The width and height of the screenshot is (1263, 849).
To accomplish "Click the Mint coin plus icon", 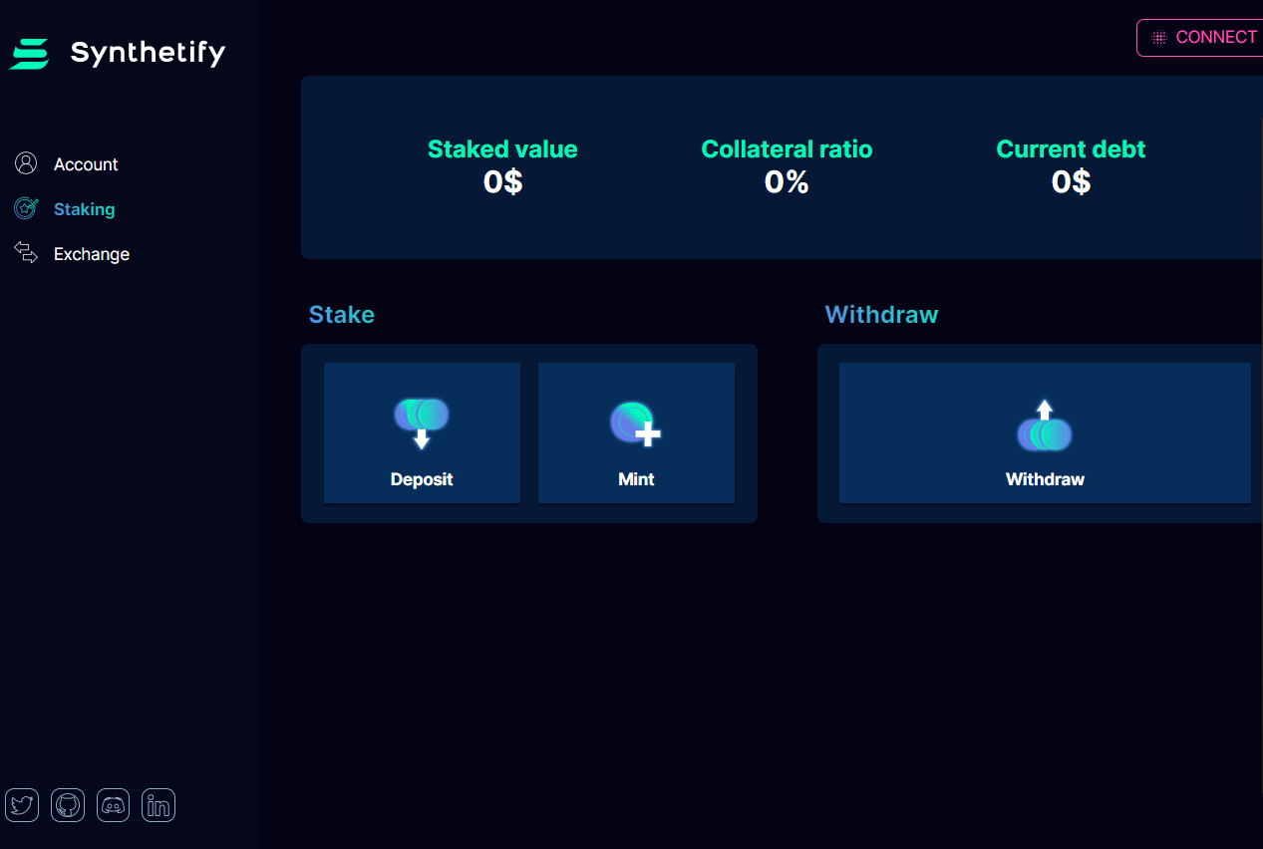I will (636, 423).
